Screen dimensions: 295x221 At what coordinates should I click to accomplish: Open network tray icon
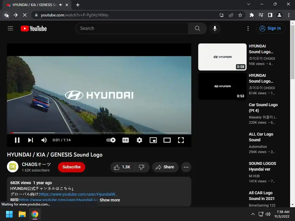pos(261,214)
